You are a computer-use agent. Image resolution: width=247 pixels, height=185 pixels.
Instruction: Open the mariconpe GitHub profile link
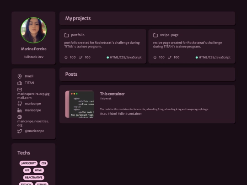[33, 104]
